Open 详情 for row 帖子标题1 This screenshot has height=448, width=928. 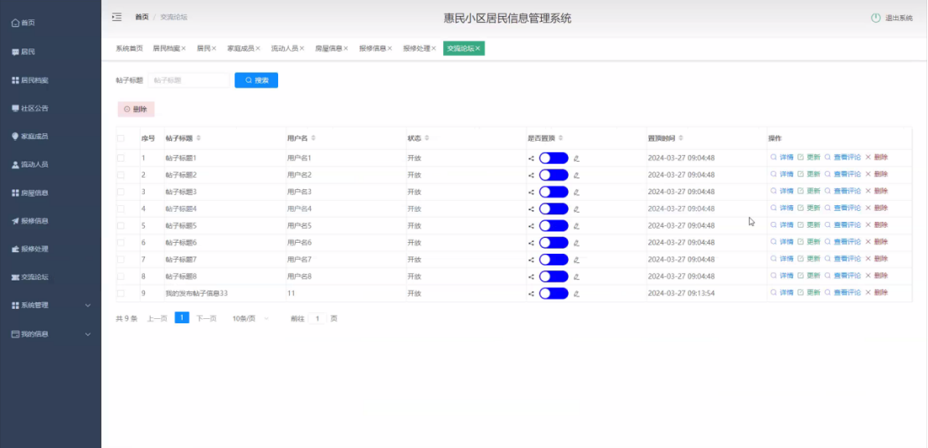pyautogui.click(x=781, y=157)
